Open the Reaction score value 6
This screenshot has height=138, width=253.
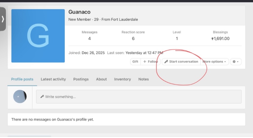(x=133, y=38)
